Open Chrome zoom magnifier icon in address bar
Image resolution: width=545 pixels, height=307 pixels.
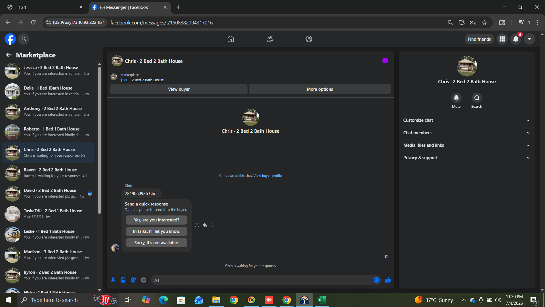450,22
